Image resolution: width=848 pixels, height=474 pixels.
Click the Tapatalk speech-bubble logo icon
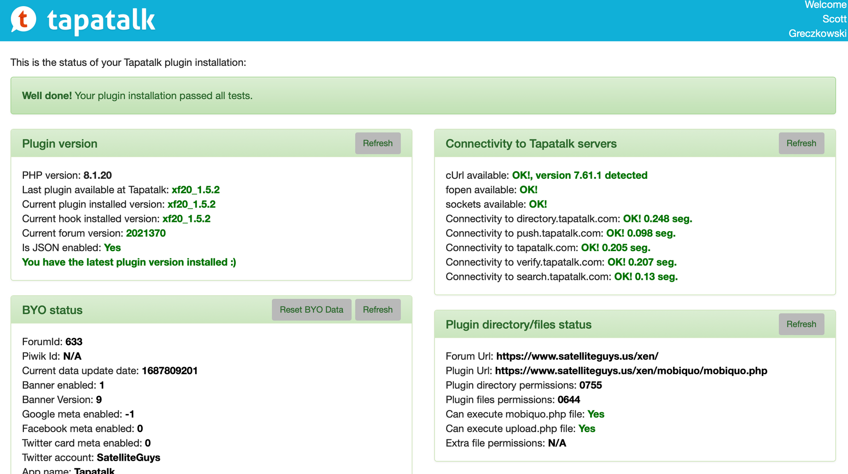point(23,19)
